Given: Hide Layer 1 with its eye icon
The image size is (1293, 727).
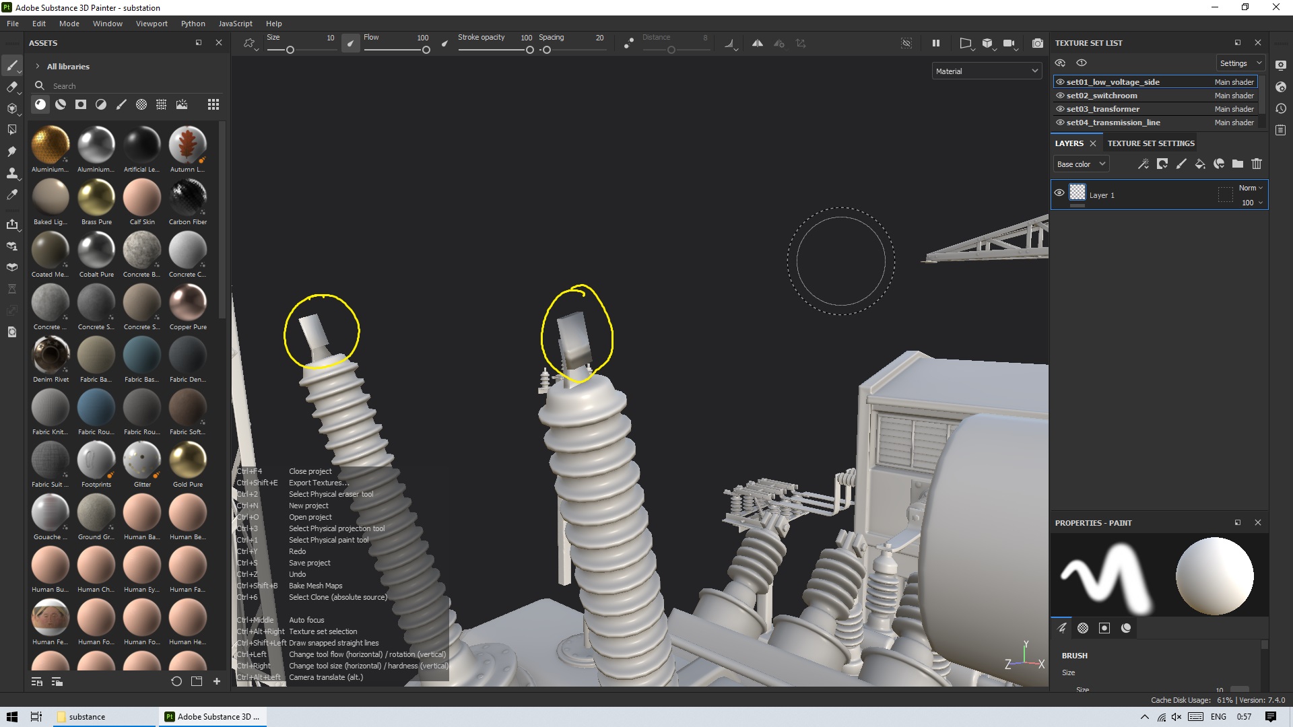Looking at the screenshot, I should tap(1059, 193).
